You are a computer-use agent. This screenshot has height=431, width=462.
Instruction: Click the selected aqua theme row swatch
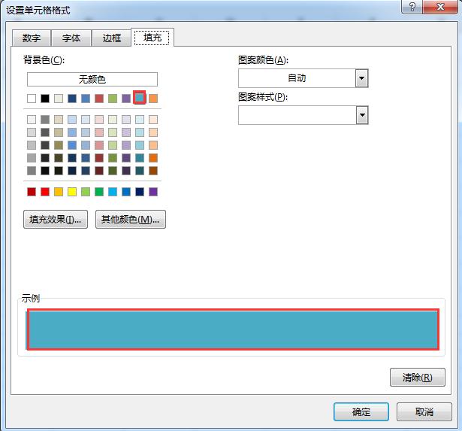pos(140,98)
